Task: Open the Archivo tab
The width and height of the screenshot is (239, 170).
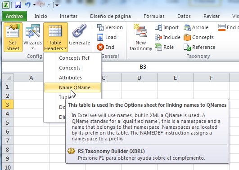Action: pos(14,16)
